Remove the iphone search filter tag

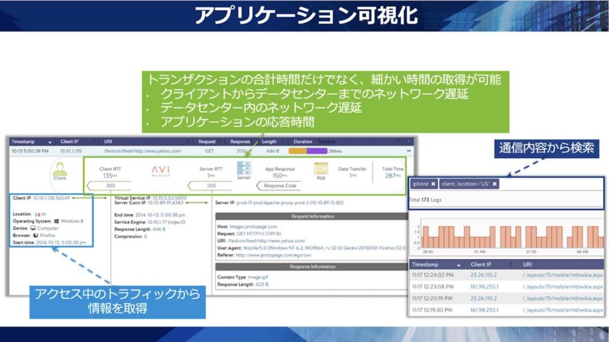click(433, 184)
